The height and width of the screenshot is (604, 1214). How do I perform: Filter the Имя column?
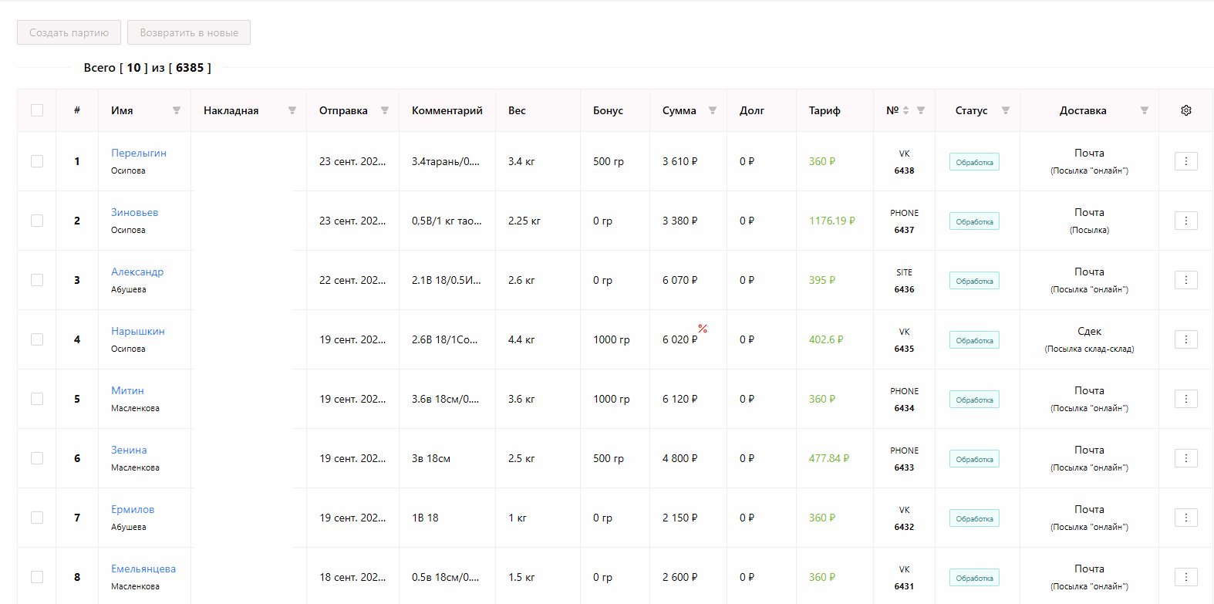177,110
